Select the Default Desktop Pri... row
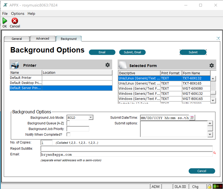223x189 pixels. 61,83
